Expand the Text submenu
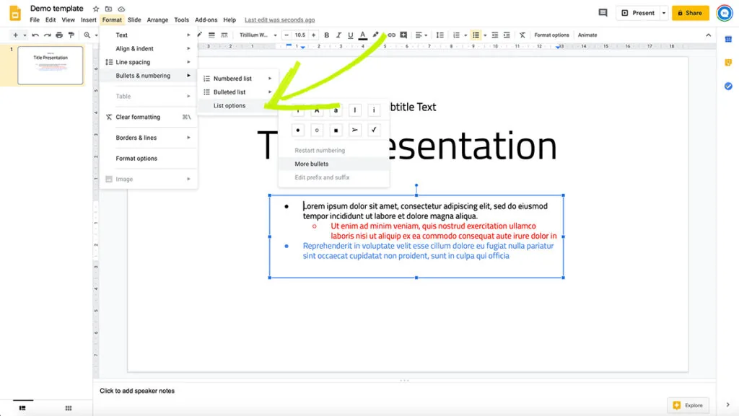This screenshot has height=416, width=739. point(149,35)
